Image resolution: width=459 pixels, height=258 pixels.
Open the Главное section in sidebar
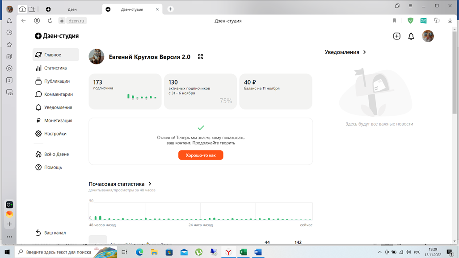(55, 55)
